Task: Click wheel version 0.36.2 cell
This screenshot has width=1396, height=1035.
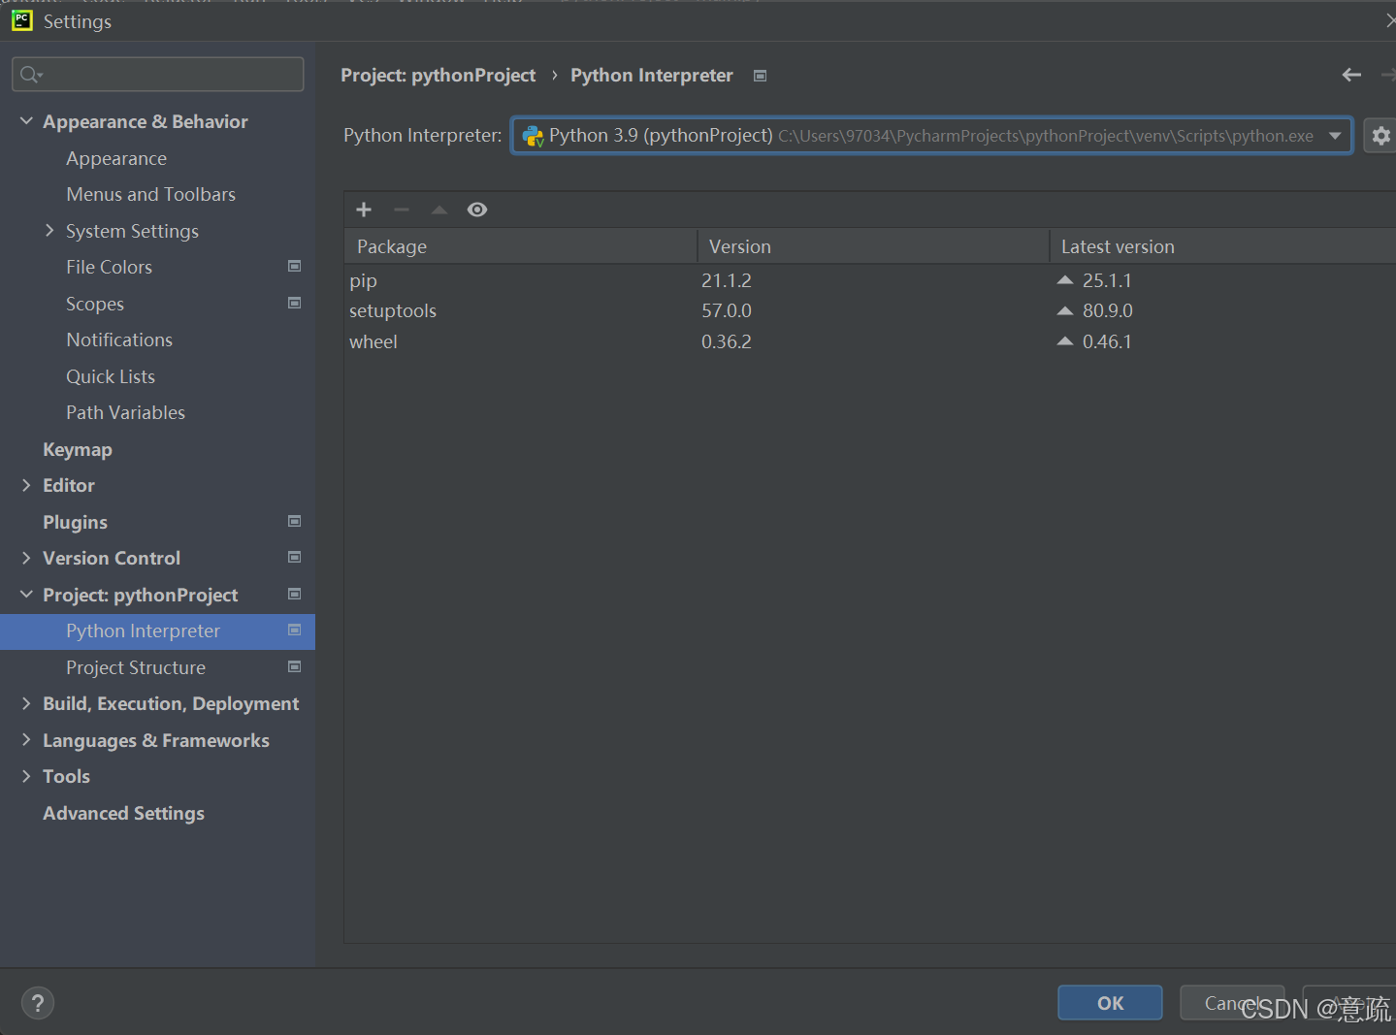Action: pyautogui.click(x=727, y=341)
